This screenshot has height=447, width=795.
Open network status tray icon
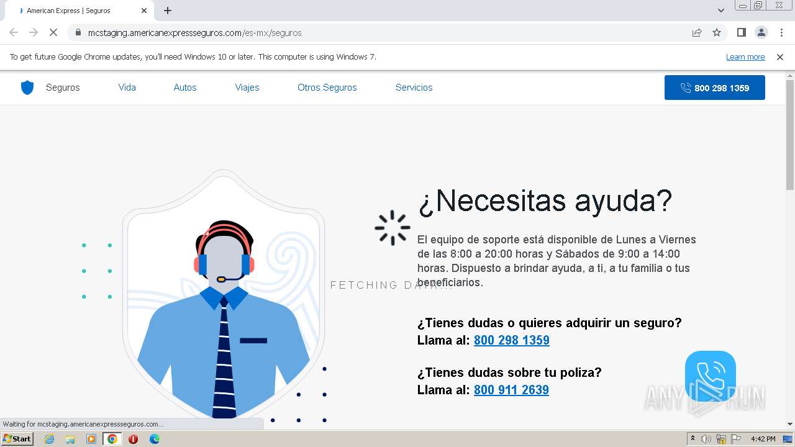(x=721, y=439)
